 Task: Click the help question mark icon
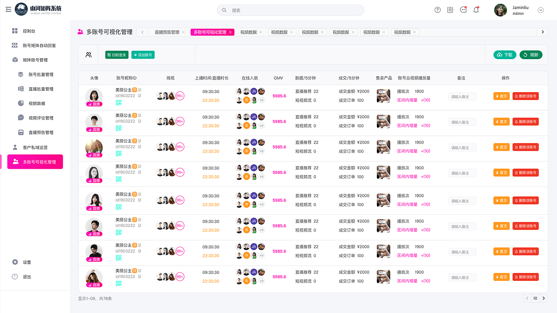[x=438, y=10]
